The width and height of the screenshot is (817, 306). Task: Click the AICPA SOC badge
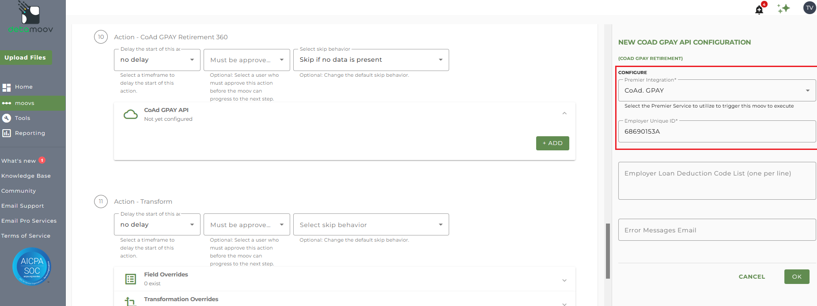32,266
